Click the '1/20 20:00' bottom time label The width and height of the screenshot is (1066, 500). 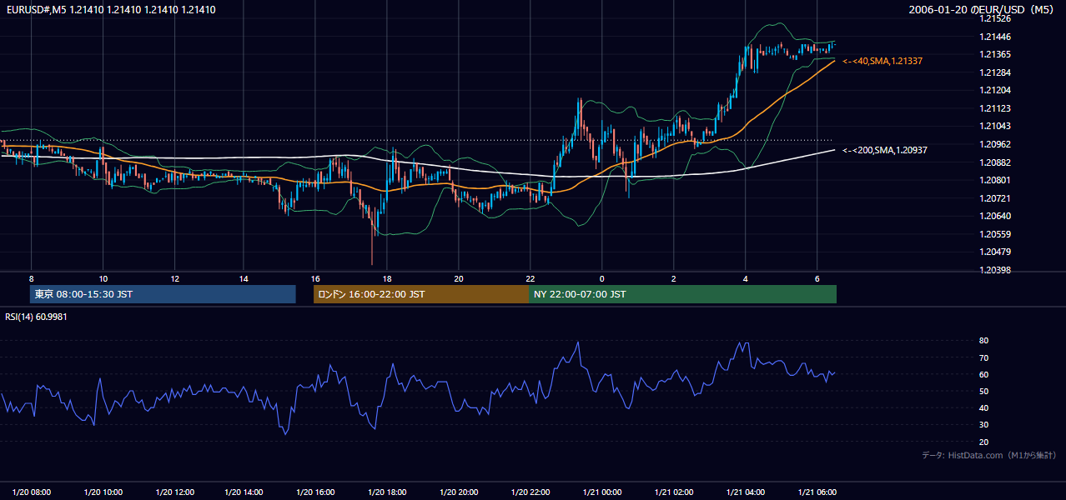459,492
